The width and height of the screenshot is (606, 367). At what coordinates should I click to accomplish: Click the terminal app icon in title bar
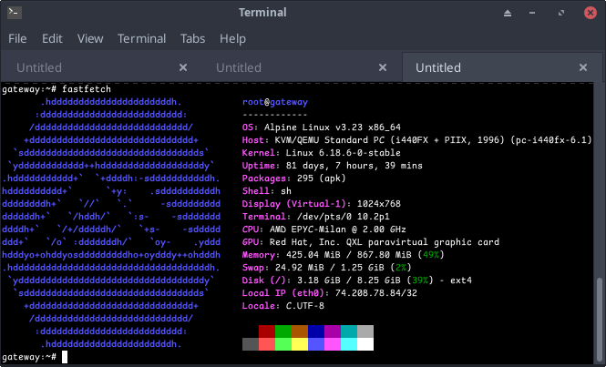pyautogui.click(x=15, y=13)
